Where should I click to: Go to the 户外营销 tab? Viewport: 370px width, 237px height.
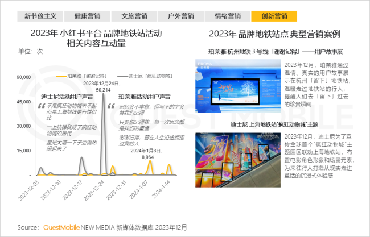[181, 16]
